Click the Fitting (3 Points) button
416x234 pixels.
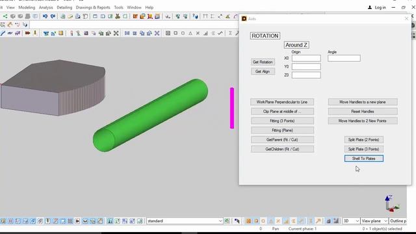(282, 121)
